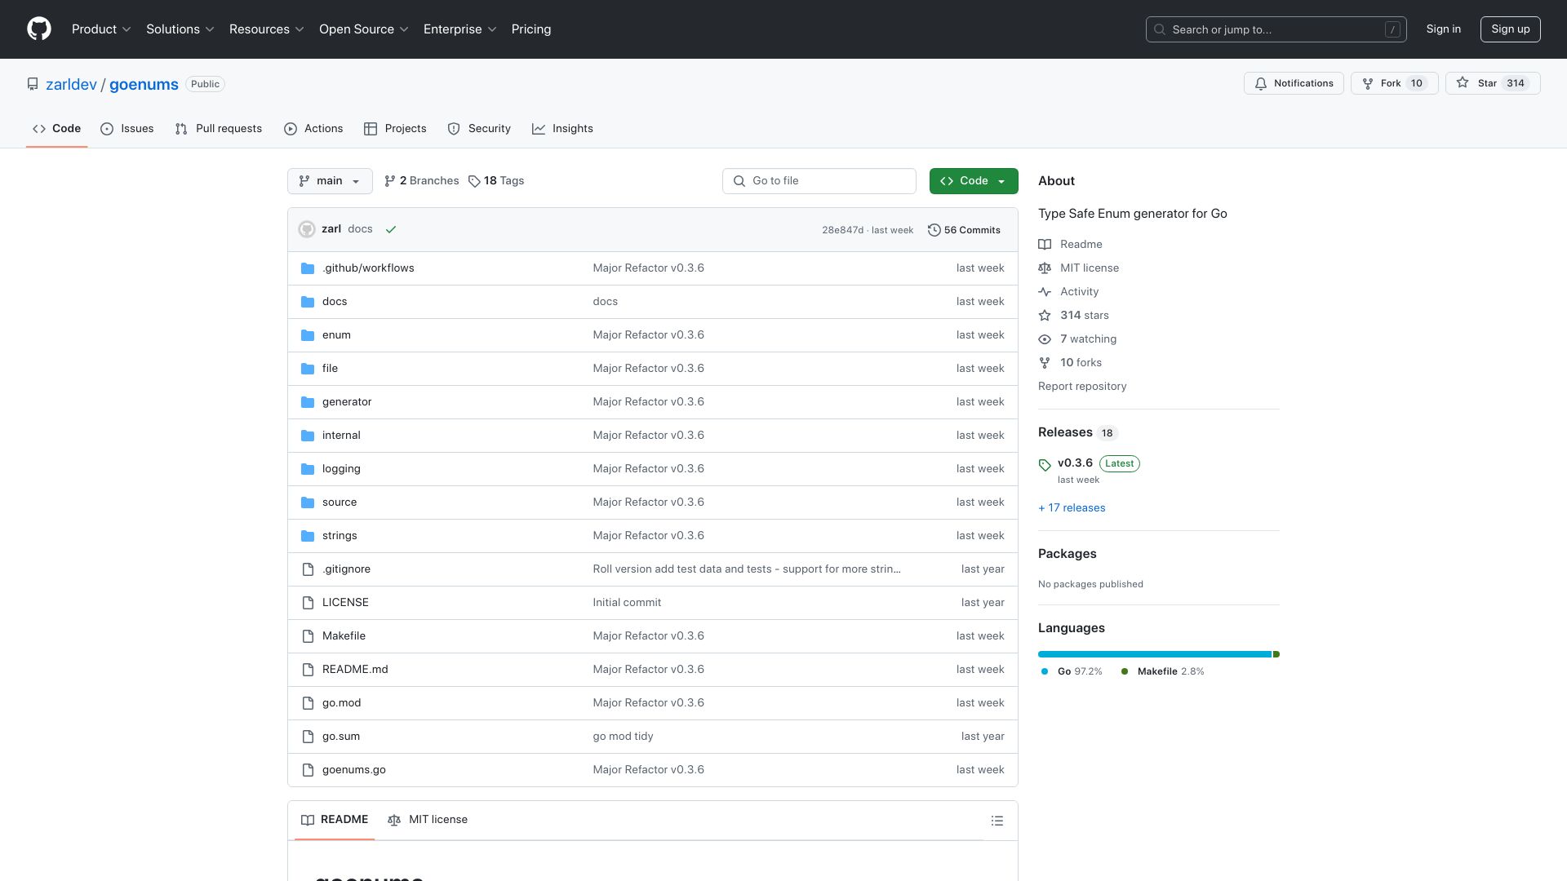Click the zarl author avatar

(307, 229)
